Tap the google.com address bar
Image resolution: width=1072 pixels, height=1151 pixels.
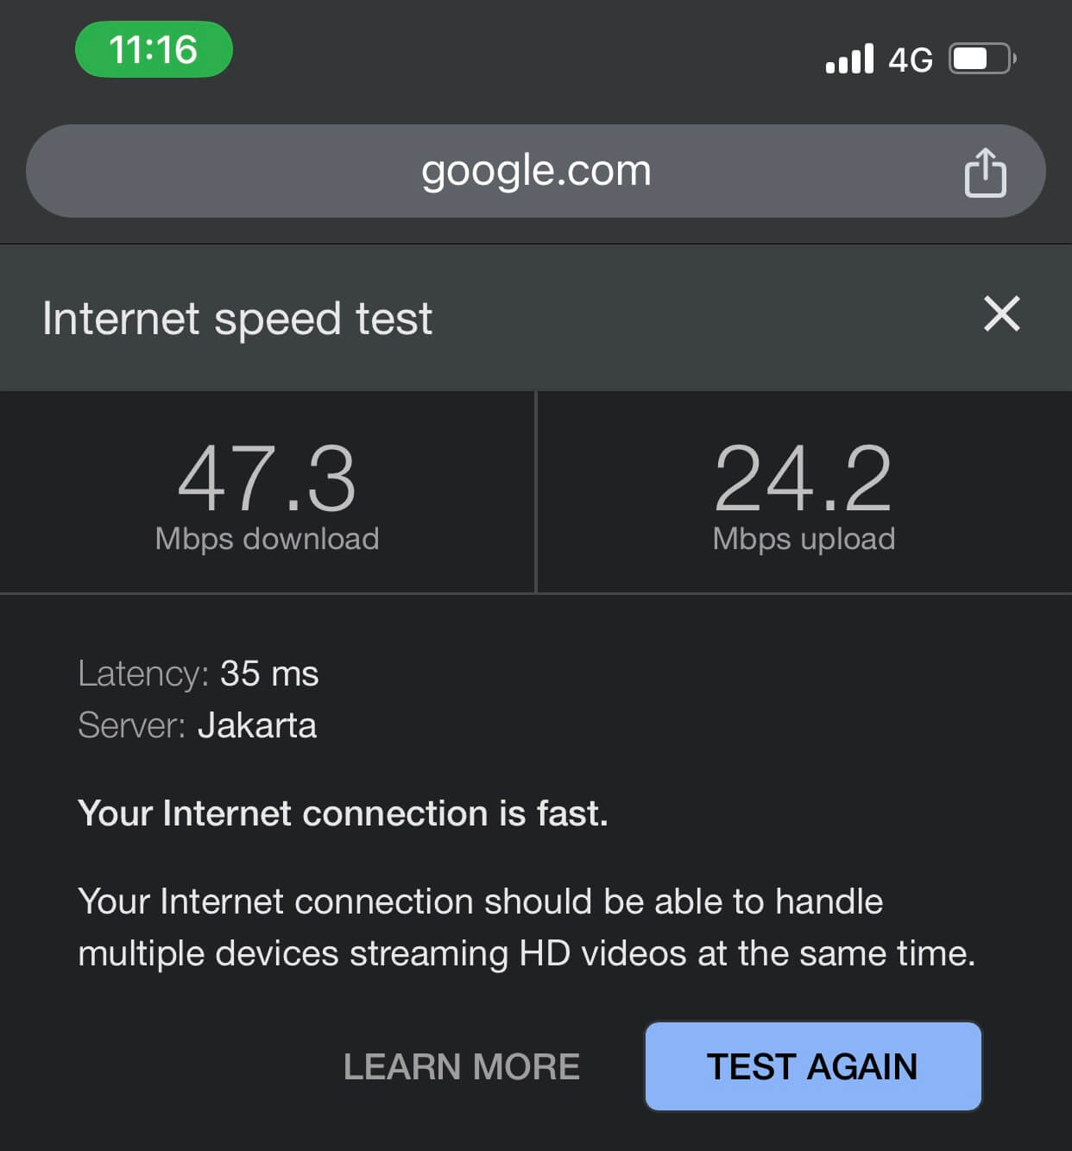coord(535,170)
